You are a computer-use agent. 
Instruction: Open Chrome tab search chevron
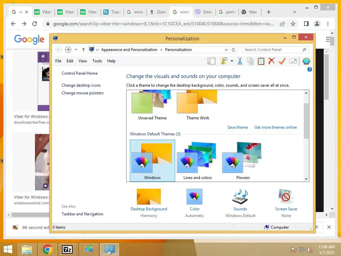point(295,12)
